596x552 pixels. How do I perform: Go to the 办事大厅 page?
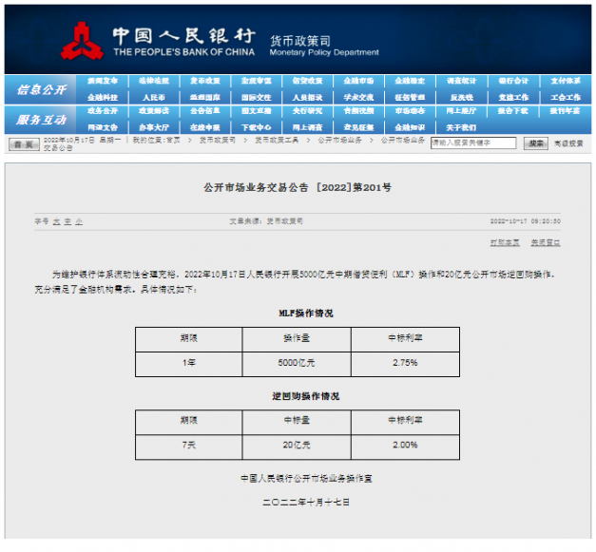pos(154,127)
